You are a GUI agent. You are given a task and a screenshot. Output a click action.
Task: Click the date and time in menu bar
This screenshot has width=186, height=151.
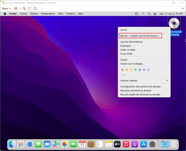click(x=171, y=14)
